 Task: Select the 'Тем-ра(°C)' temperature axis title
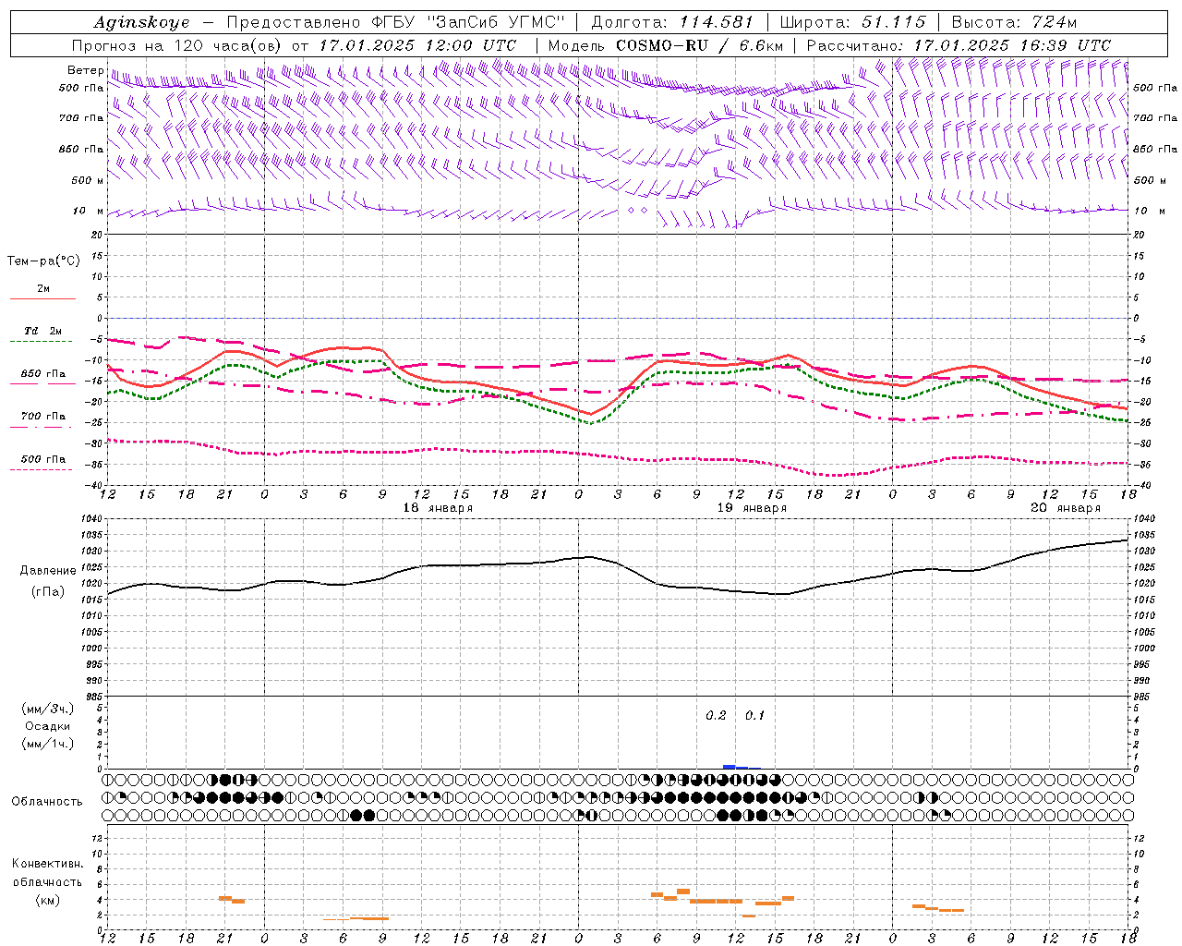43,261
